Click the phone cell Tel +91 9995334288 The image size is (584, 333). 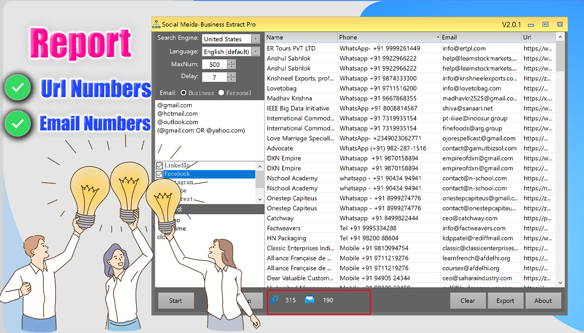[x=389, y=228]
